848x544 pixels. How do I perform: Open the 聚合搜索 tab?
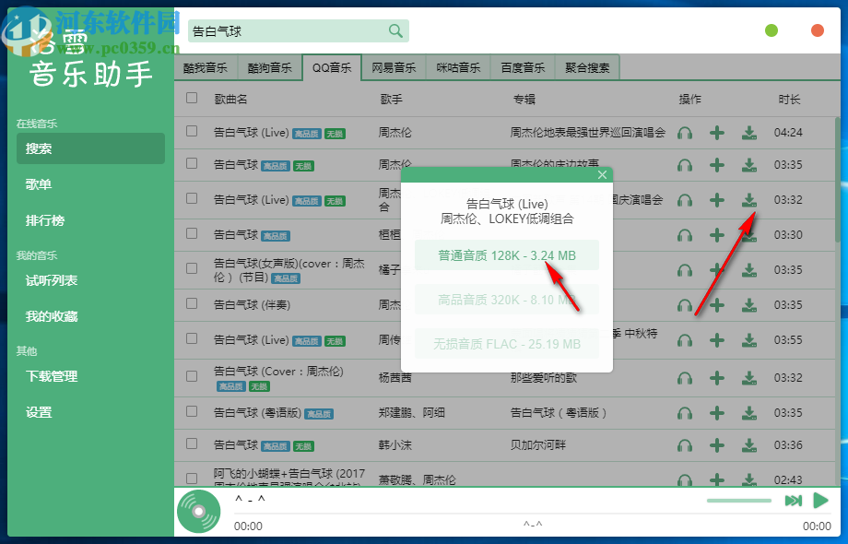(x=586, y=67)
